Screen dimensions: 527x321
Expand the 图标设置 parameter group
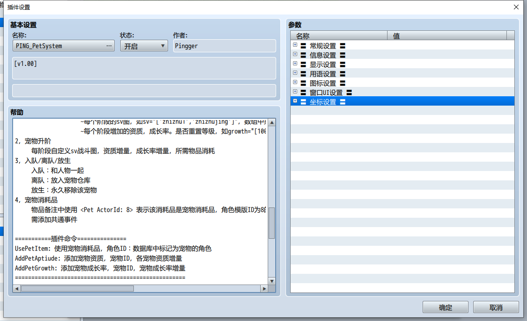(x=295, y=82)
